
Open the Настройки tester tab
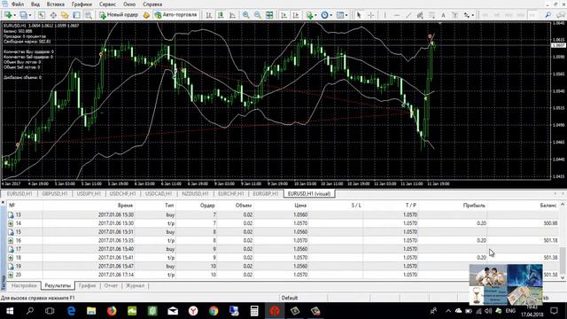pos(24,285)
